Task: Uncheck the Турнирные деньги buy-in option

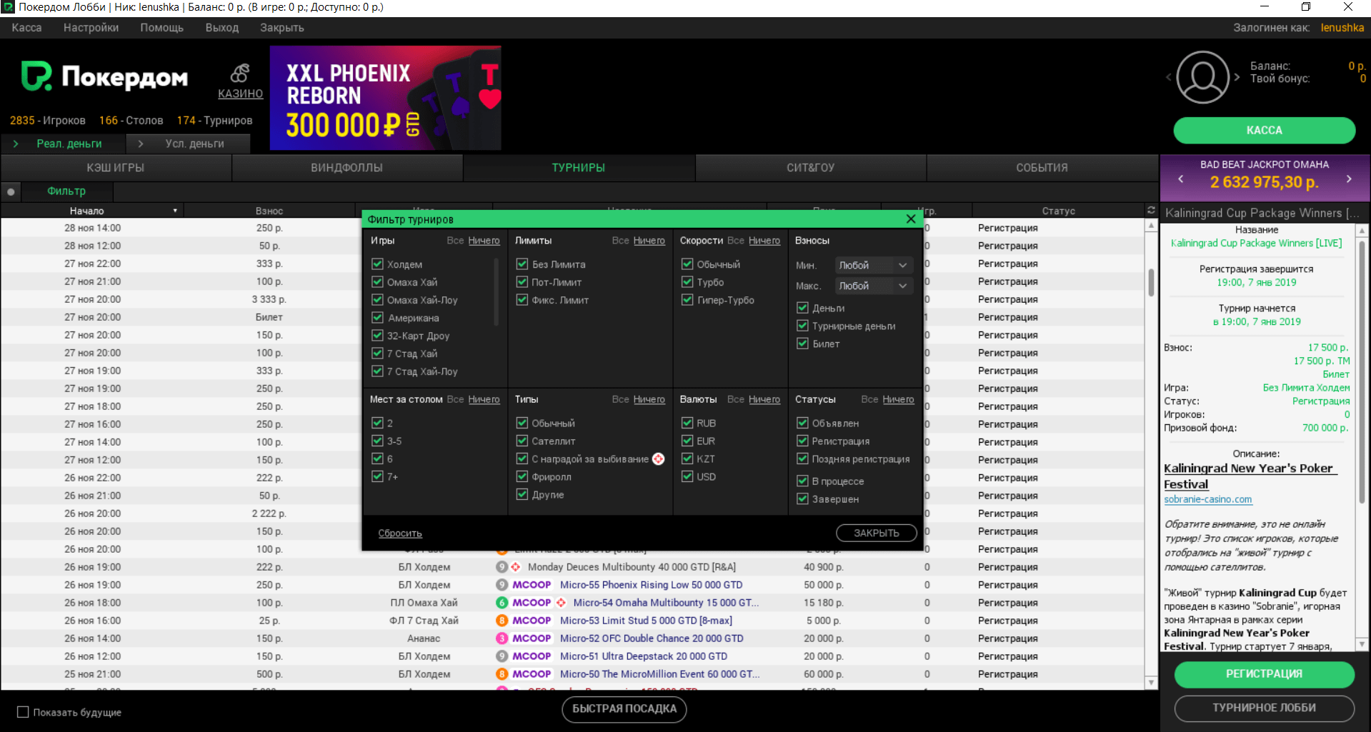Action: tap(802, 326)
